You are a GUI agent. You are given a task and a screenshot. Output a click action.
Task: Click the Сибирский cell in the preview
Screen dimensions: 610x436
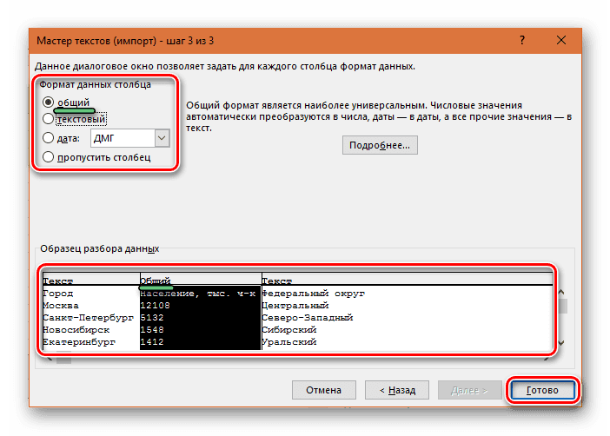click(x=289, y=330)
